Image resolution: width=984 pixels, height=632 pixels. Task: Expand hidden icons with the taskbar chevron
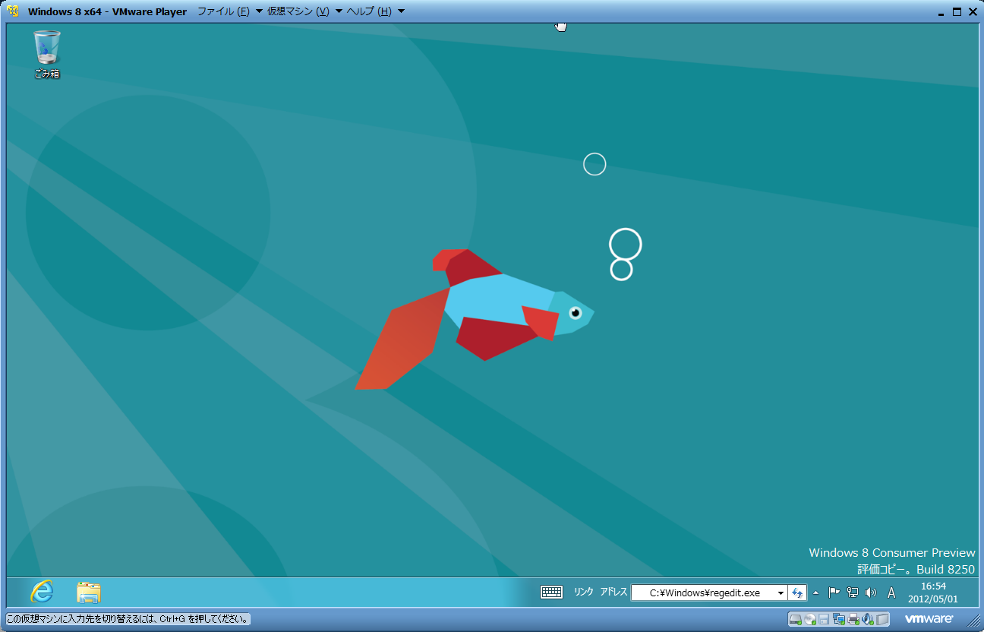(x=816, y=592)
